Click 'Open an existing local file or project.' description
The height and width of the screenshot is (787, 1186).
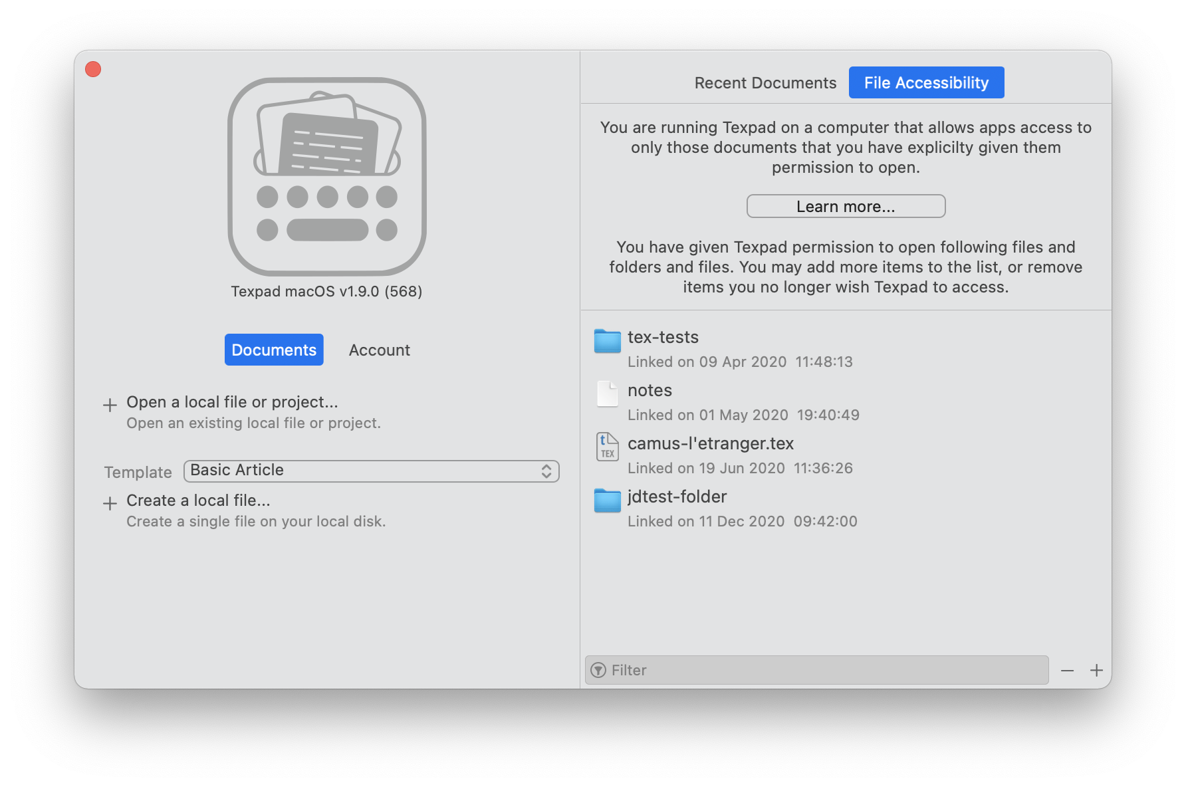pos(253,423)
